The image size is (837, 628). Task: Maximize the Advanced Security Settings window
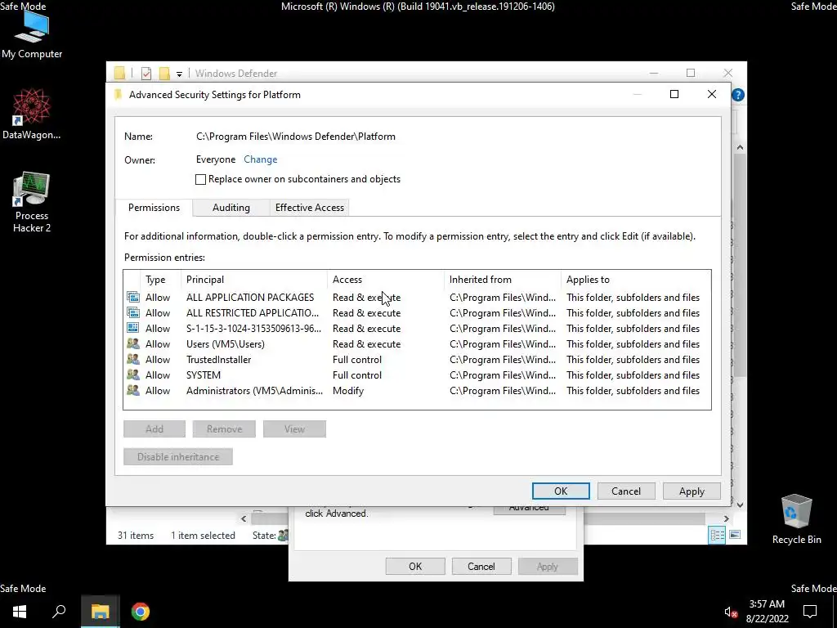[x=674, y=94]
